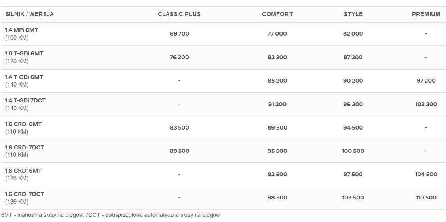Click the 83 500 Classic Plus price
446x222 pixels.
tap(179, 128)
